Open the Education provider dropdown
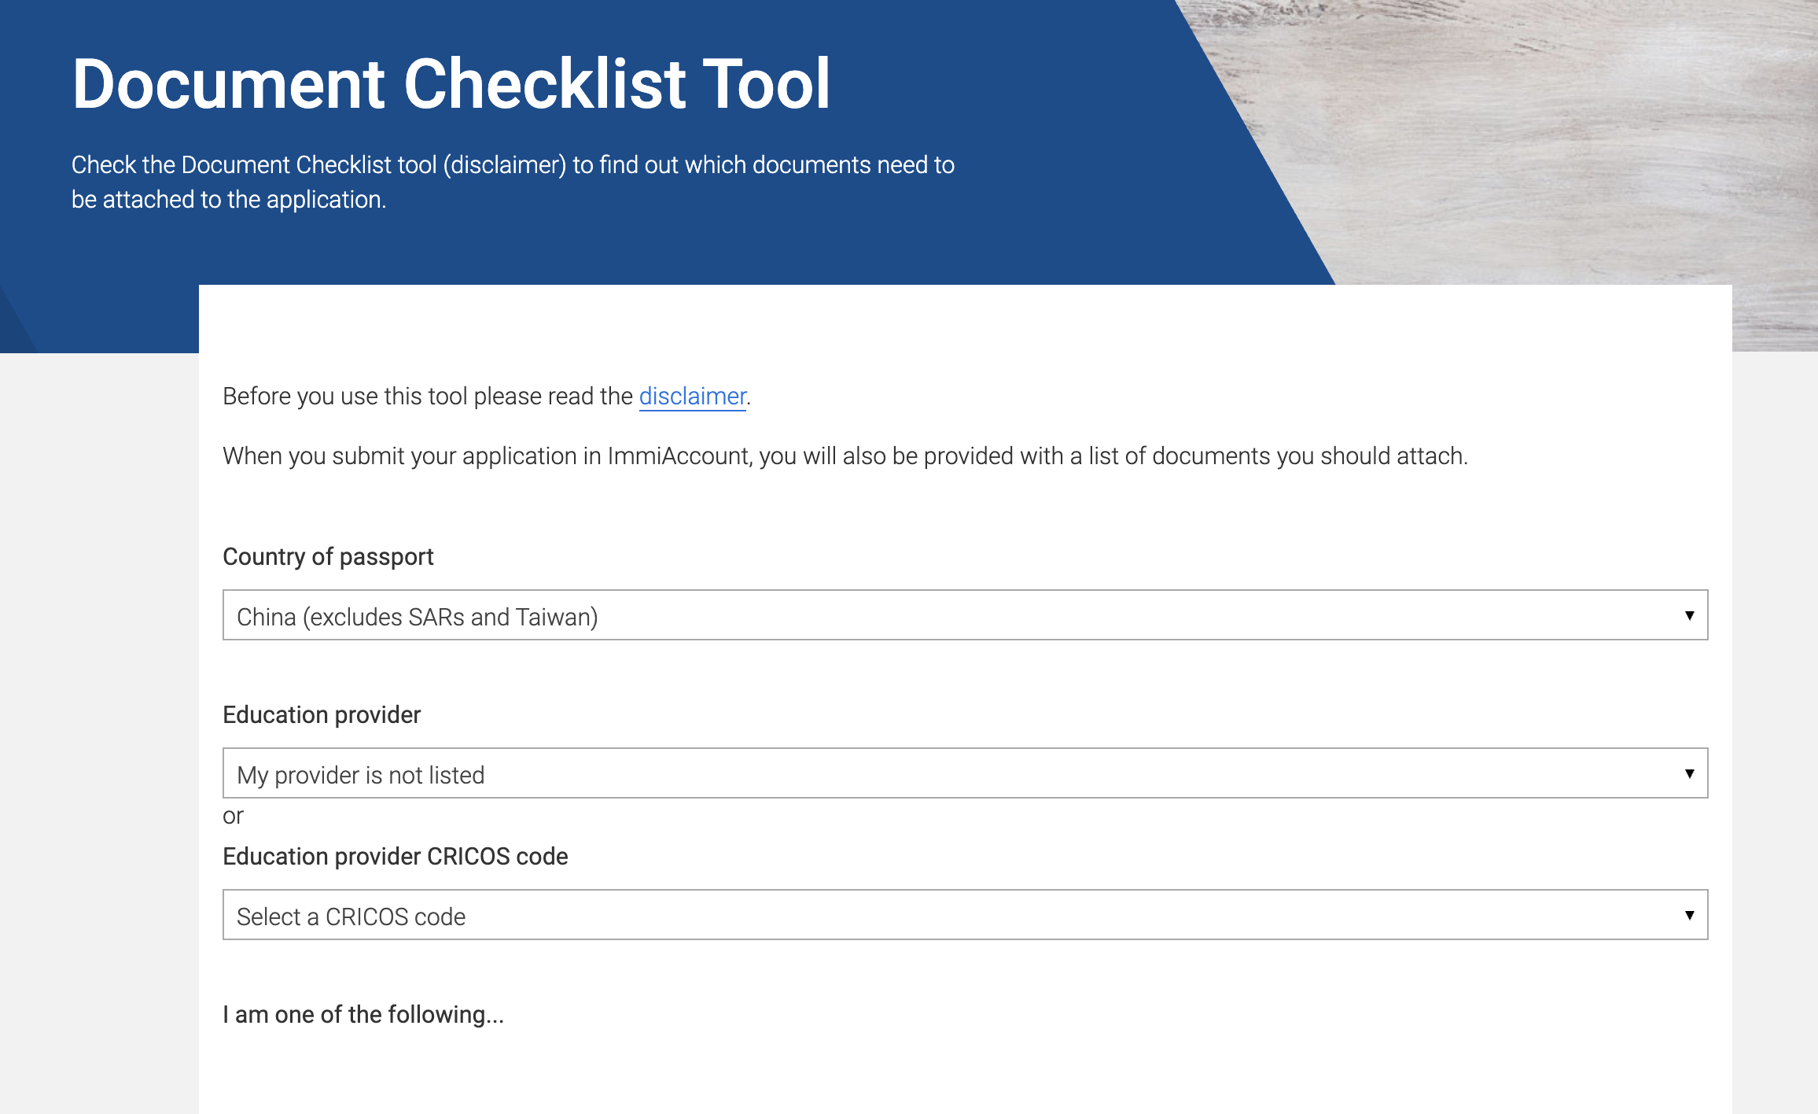Viewport: 1818px width, 1114px height. coord(965,773)
